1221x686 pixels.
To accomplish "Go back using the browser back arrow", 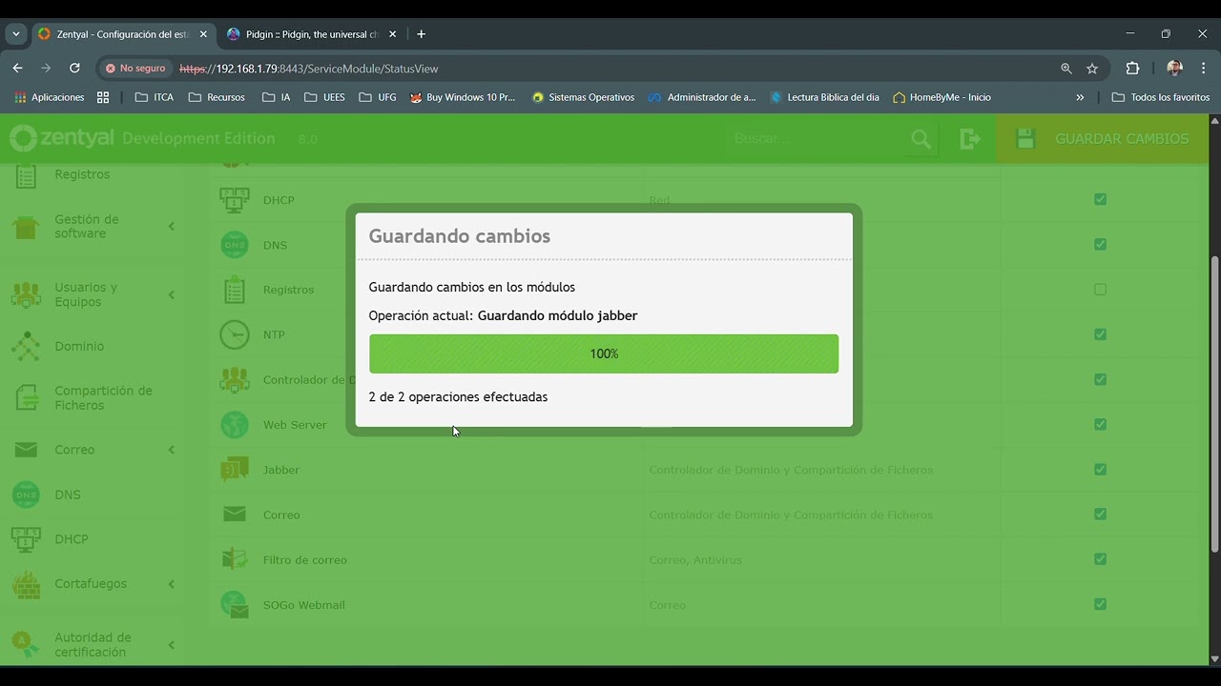I will tap(17, 69).
